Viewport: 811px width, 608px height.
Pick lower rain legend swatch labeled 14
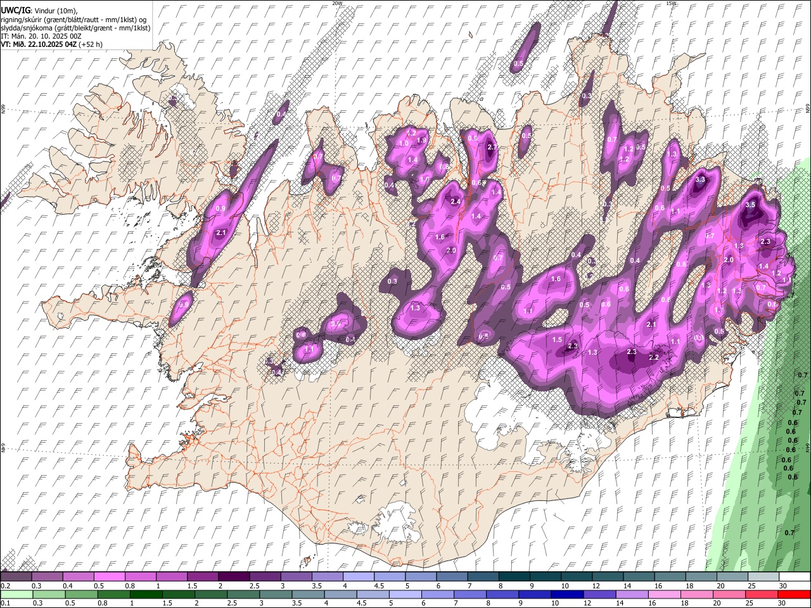point(632,594)
